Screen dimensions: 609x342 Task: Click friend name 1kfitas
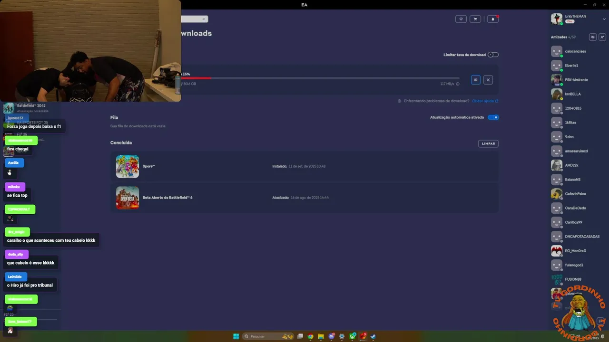pyautogui.click(x=570, y=123)
